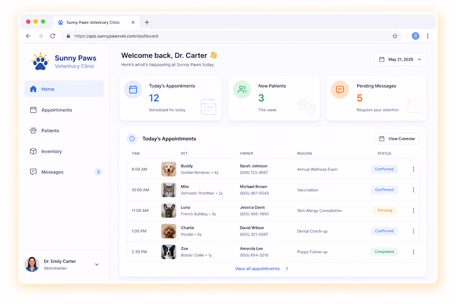Select the Sunny Paws Veterinary Clinic browser tab
The height and width of the screenshot is (304, 456).
96,22
